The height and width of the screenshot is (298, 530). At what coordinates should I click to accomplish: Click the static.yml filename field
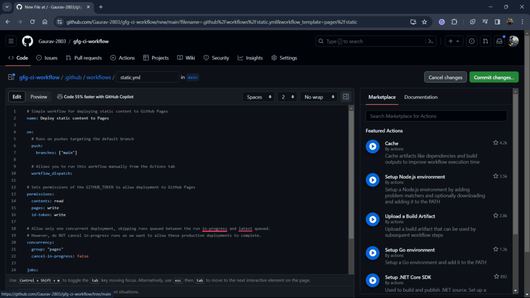(148, 77)
